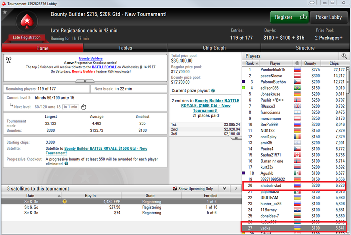
Task: Pop out the satellites panel arrow
Action: click(x=236, y=189)
